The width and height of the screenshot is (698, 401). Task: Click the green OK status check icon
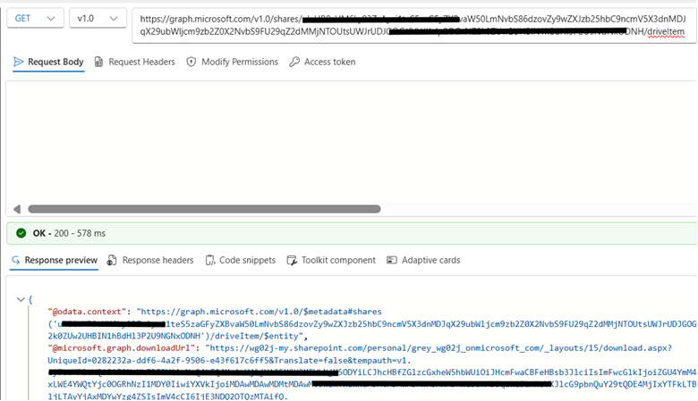click(21, 233)
